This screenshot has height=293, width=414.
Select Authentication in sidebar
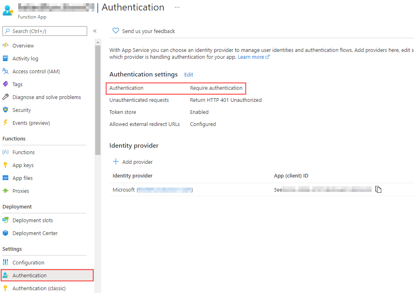[x=47, y=275]
